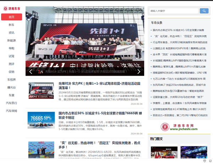213x163 pixels.
Task: Open thumbnail of 先锋对决 实力PK article
Action: coord(41,91)
